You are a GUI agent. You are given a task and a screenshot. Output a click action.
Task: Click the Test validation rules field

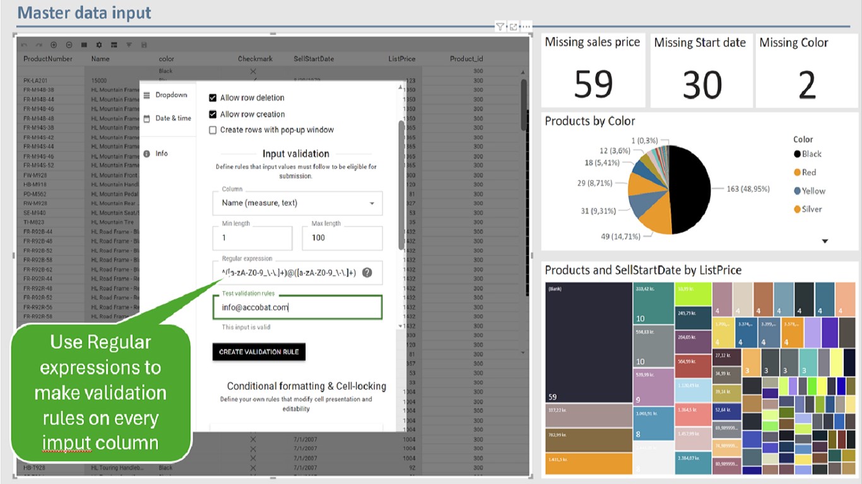[297, 308]
